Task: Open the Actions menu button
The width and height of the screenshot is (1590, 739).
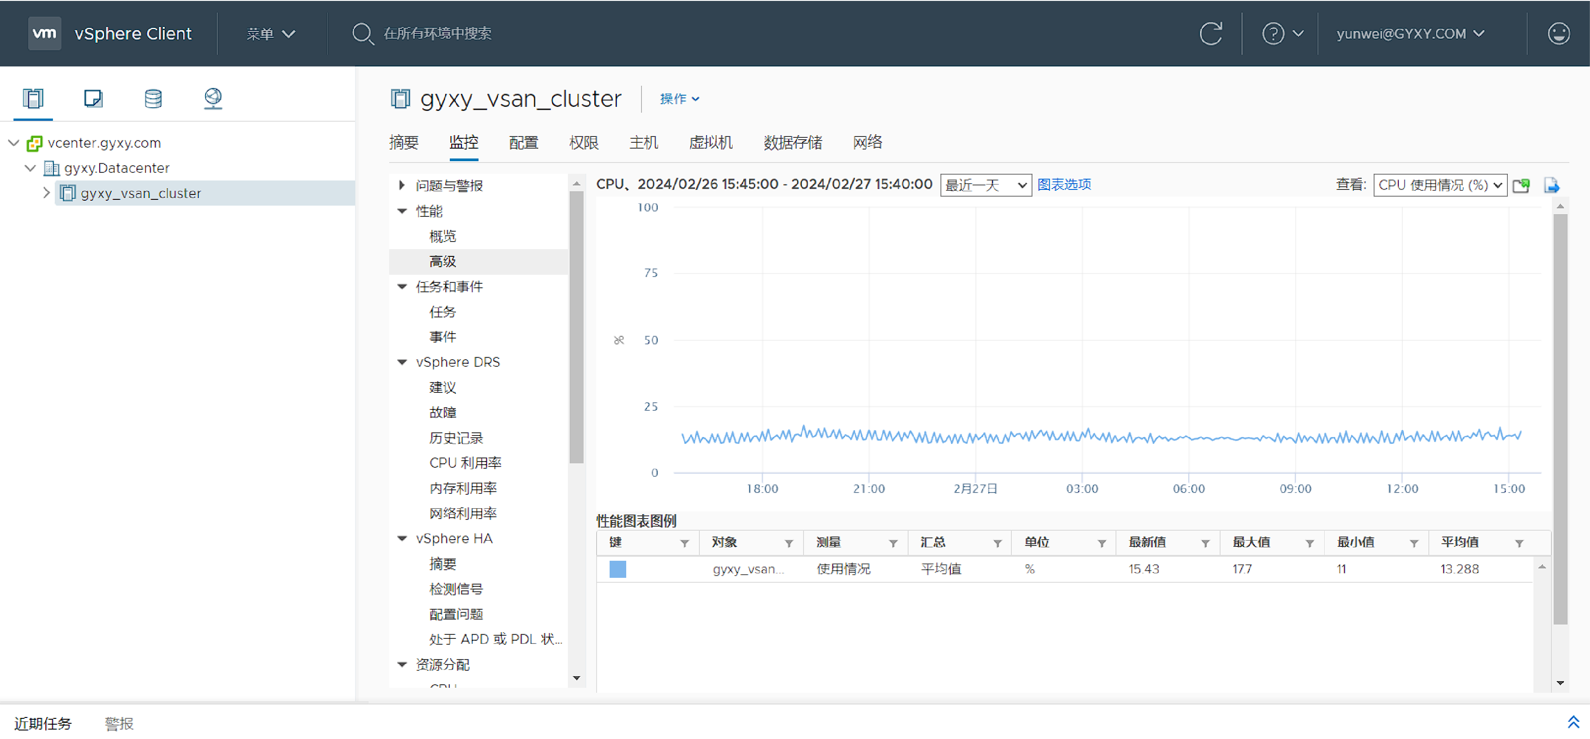Action: 679,99
